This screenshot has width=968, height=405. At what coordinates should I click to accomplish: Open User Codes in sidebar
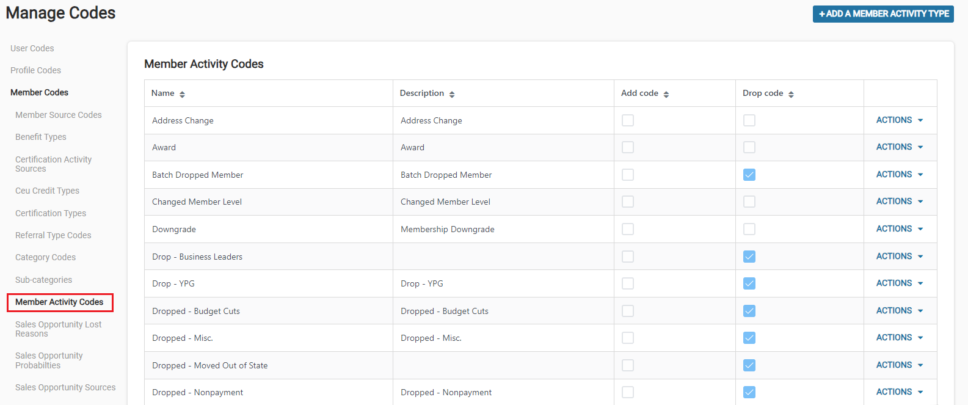(x=32, y=48)
